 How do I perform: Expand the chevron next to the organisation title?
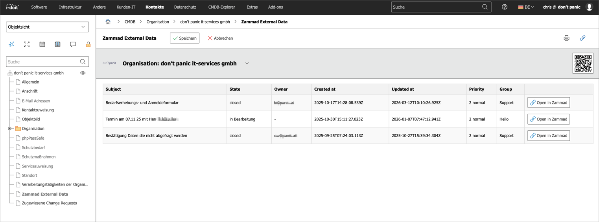tap(247, 64)
